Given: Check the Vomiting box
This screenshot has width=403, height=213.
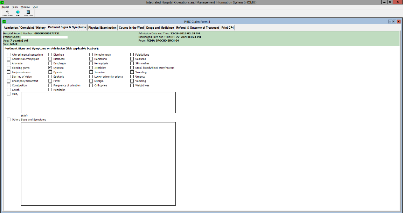Looking at the screenshot, I should click(132, 81).
